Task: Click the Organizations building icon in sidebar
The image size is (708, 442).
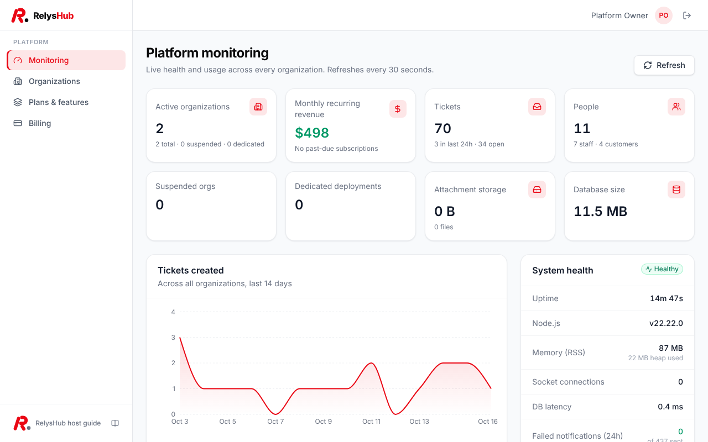Action: (18, 81)
